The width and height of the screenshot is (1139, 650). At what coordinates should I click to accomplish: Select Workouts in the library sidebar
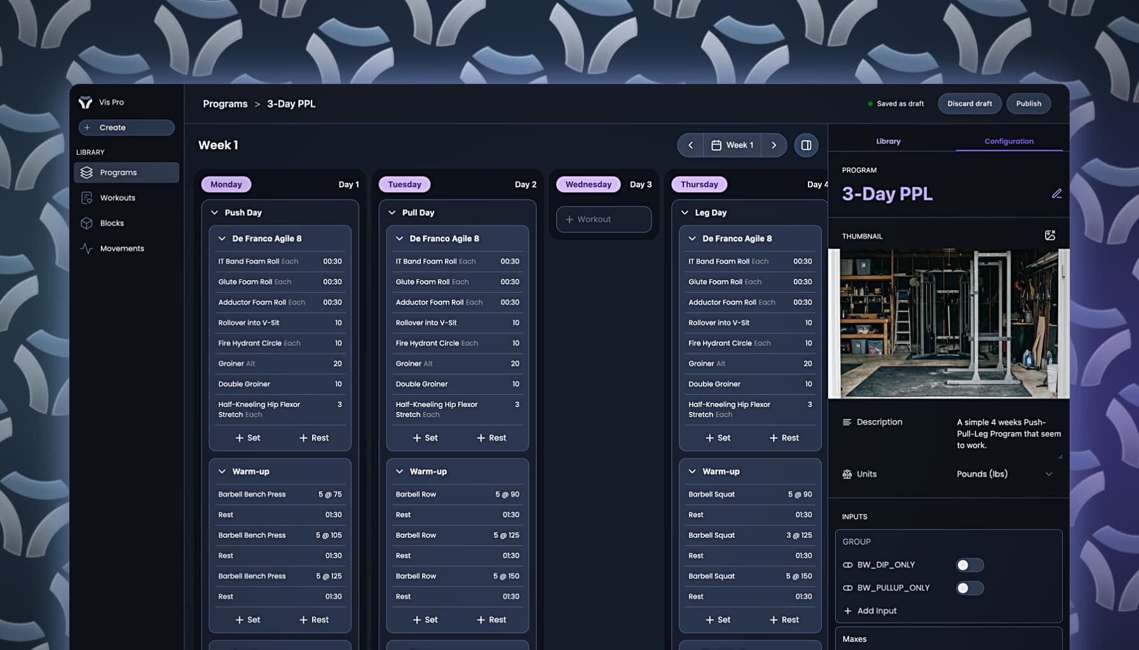click(117, 197)
